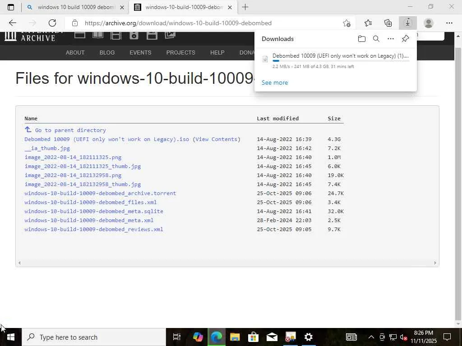Open the Audio speaker icon
462x346 pixels.
pyautogui.click(x=134, y=35)
